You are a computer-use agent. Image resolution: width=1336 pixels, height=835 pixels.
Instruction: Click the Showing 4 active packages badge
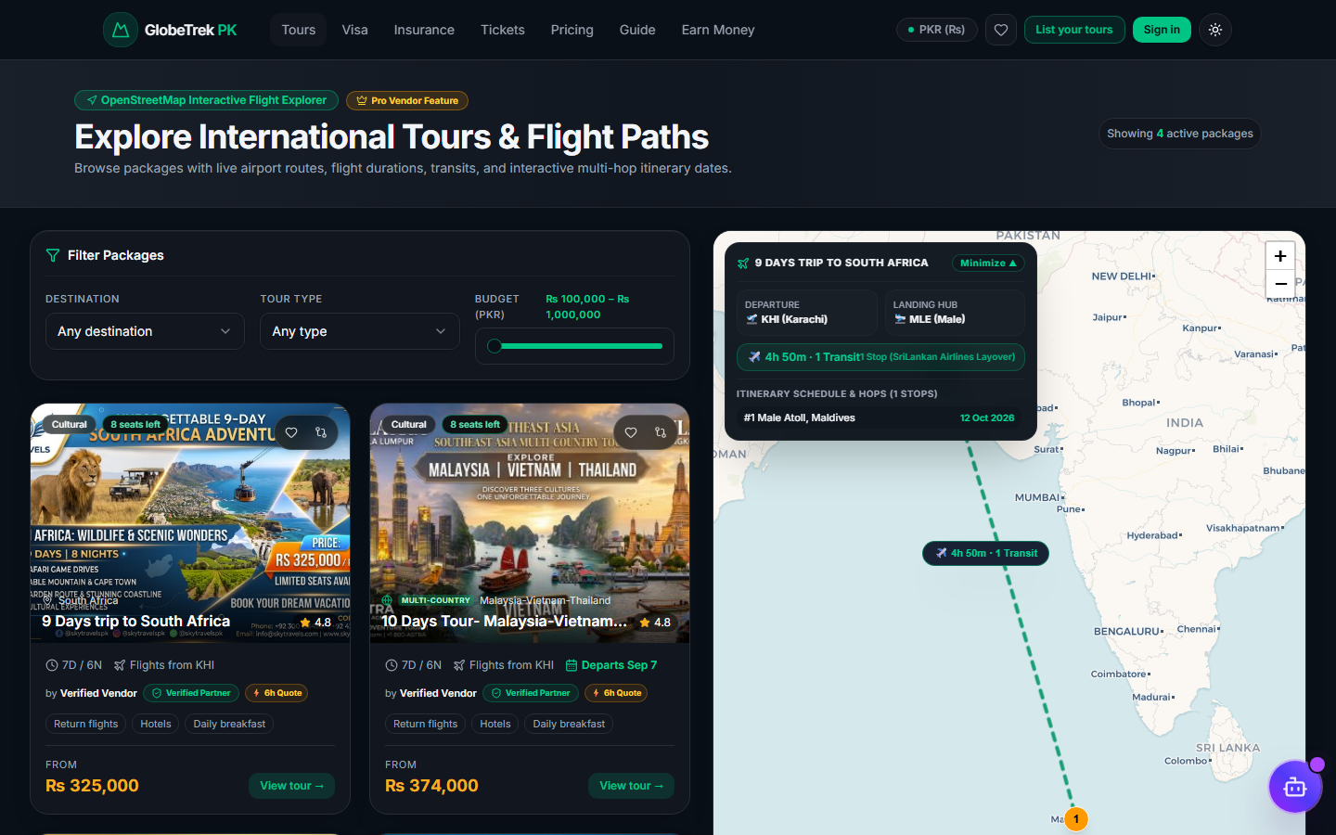pyautogui.click(x=1180, y=134)
